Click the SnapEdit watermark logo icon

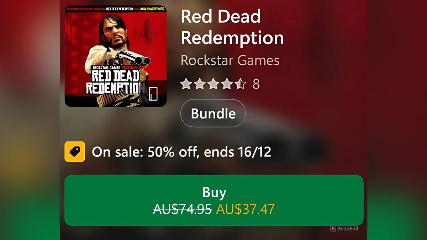tap(333, 229)
